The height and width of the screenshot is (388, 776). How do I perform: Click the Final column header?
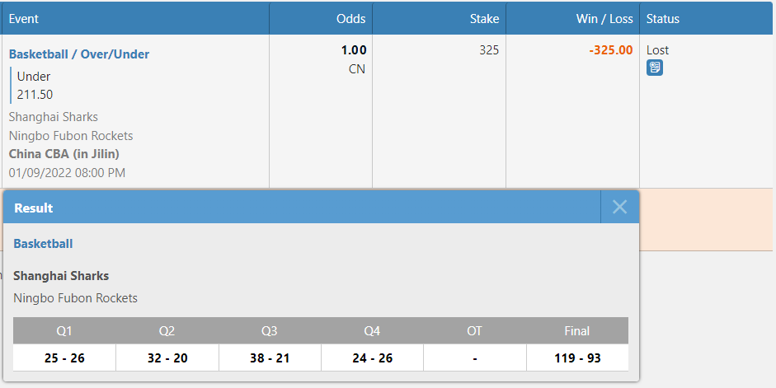(577, 331)
